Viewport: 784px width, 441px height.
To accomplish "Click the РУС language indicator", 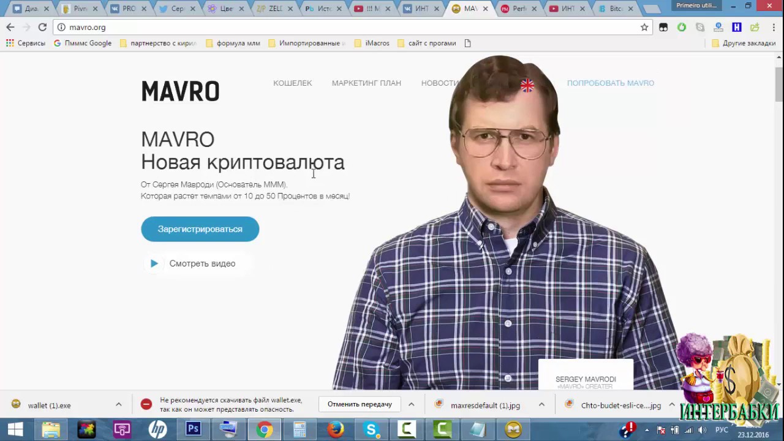I will coord(722,430).
